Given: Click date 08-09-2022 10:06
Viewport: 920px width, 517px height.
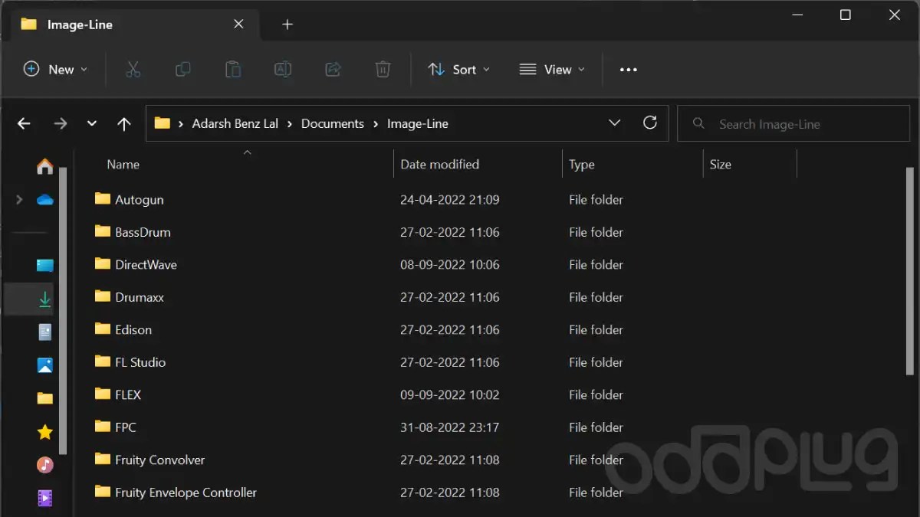Looking at the screenshot, I should 450,264.
